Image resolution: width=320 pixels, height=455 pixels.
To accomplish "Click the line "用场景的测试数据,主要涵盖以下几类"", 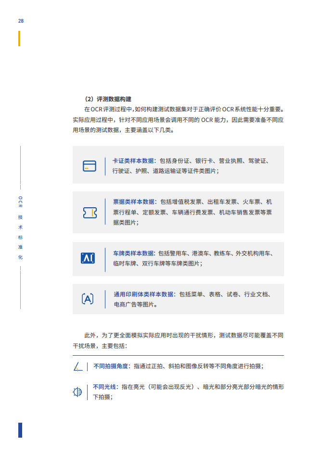I will [x=123, y=130].
